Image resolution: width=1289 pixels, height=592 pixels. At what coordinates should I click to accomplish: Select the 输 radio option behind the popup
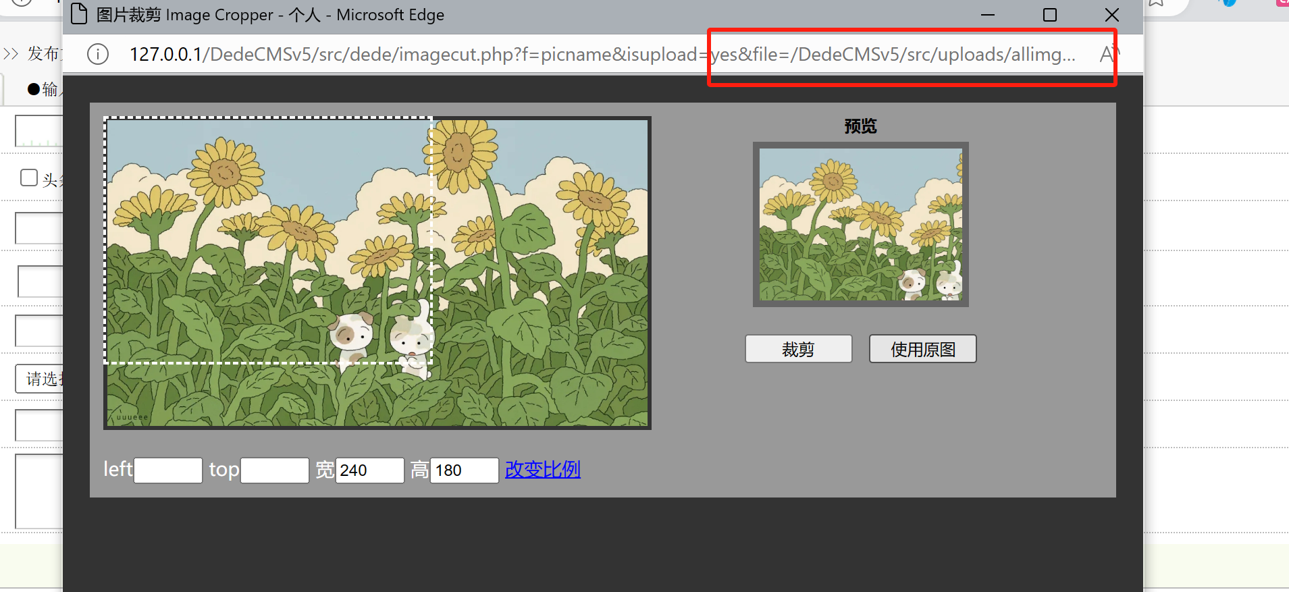(x=34, y=89)
